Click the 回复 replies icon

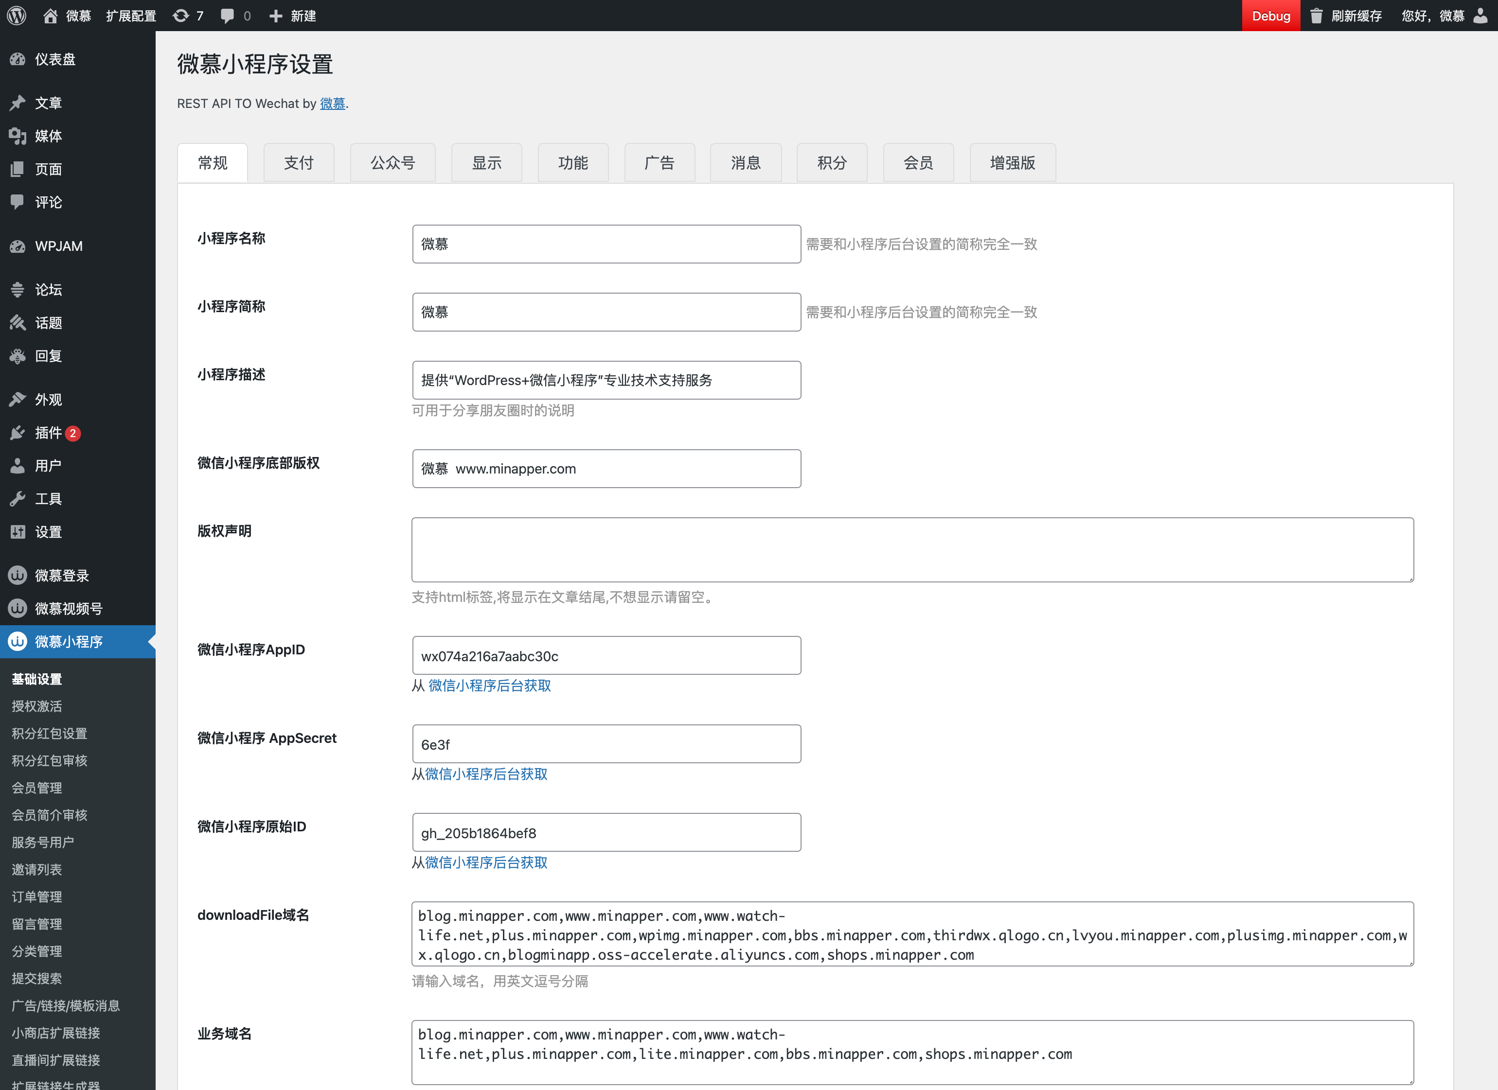point(18,356)
